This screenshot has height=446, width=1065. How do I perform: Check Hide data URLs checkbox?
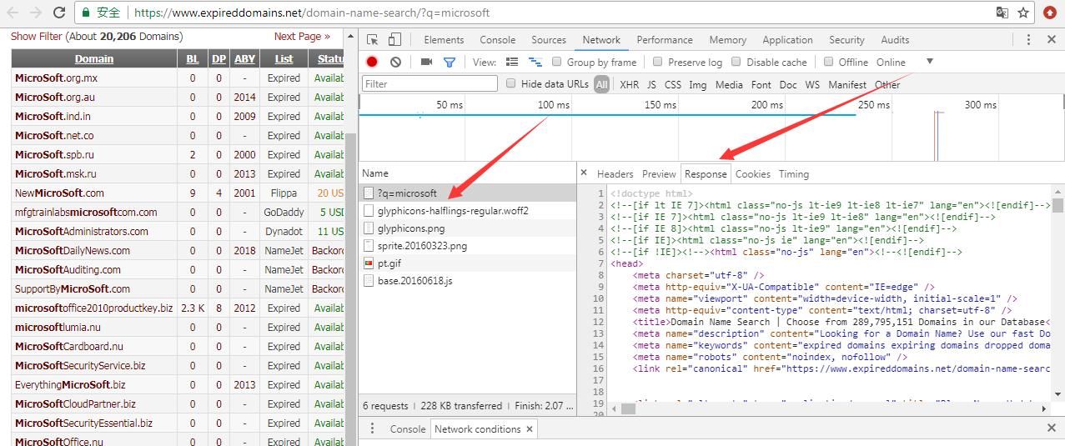pos(510,83)
